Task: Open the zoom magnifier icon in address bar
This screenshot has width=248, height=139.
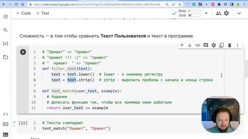Action: point(167,5)
